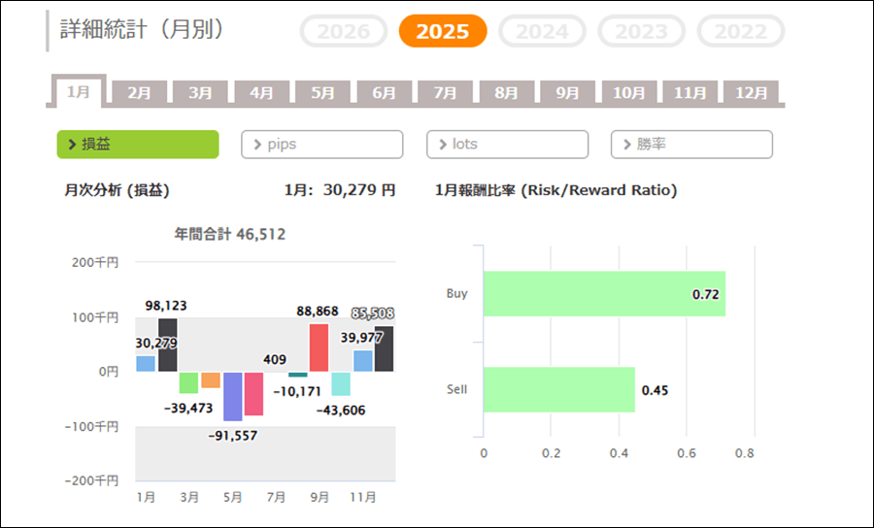Screen dimensions: 874x528
Task: Click the Sell bar showing 0.45
Action: [x=558, y=389]
